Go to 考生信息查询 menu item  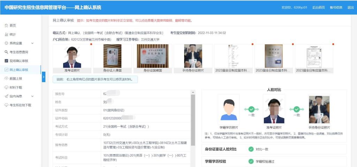[19, 52]
